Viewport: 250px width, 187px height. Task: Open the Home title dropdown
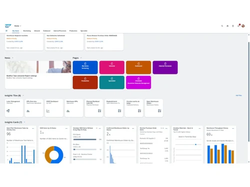pyautogui.click(x=17, y=26)
